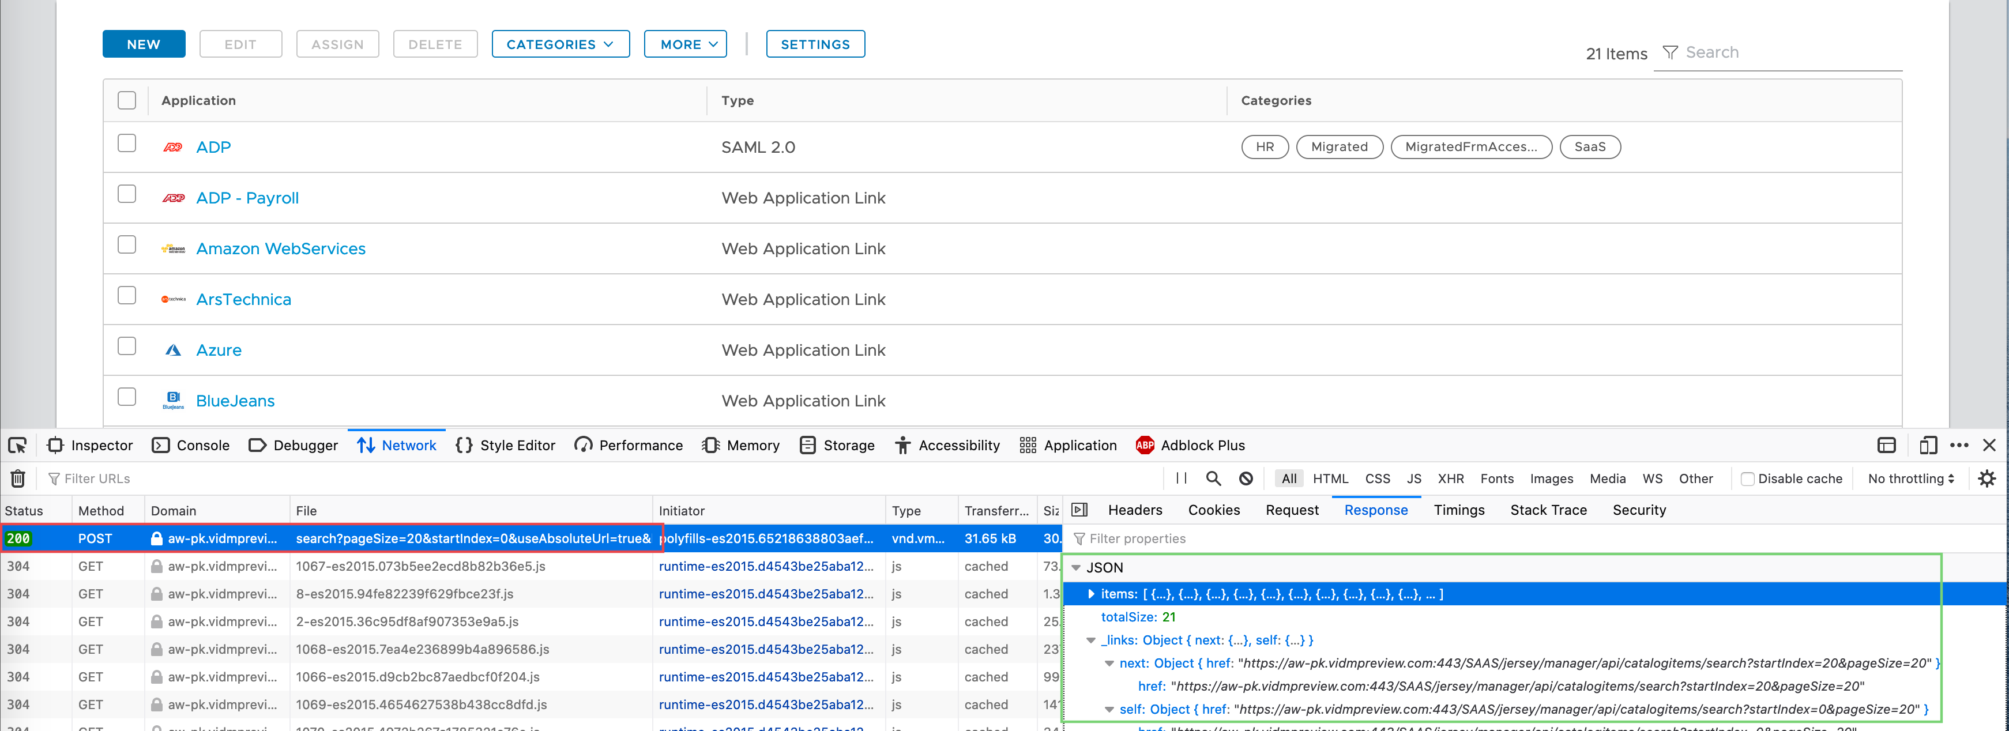Expand the items array node
2009x731 pixels.
click(x=1091, y=594)
